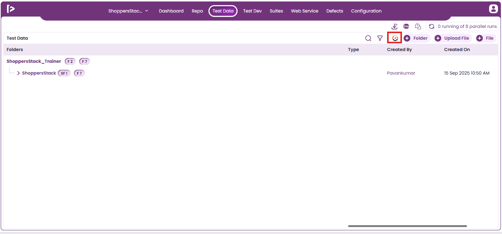This screenshot has width=502, height=234.
Task: Switch to the Test Dev tab
Action: pos(252,11)
